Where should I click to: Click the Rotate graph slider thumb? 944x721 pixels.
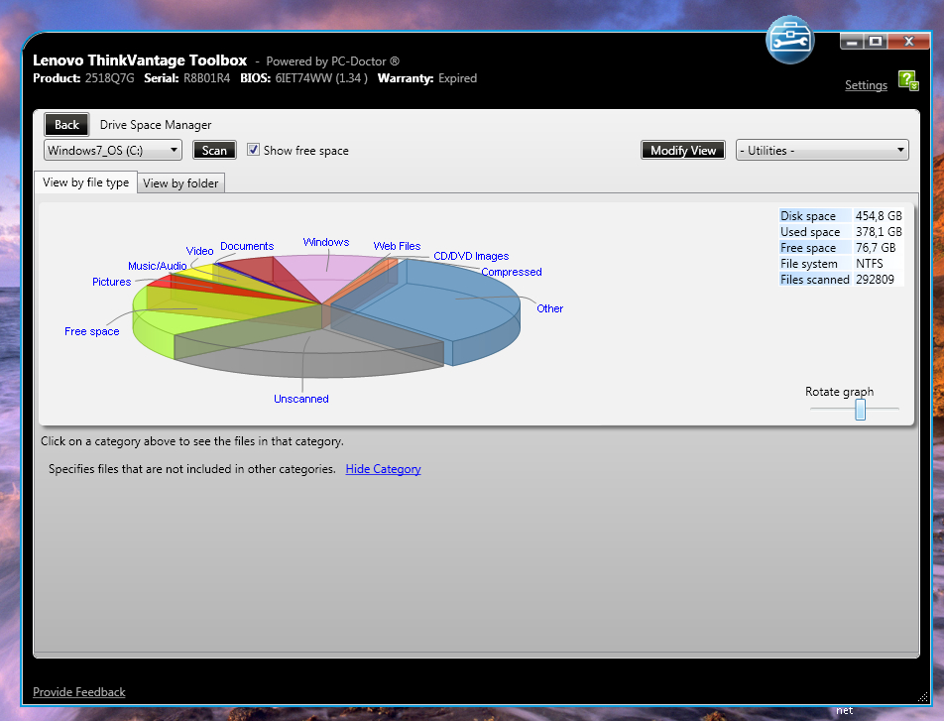point(861,410)
